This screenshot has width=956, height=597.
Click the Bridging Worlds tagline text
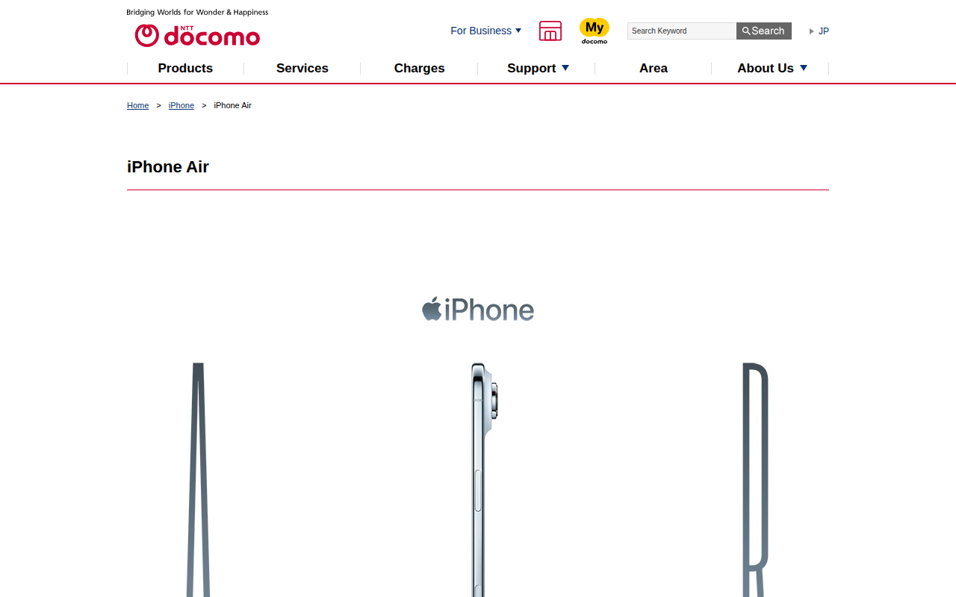pos(197,12)
